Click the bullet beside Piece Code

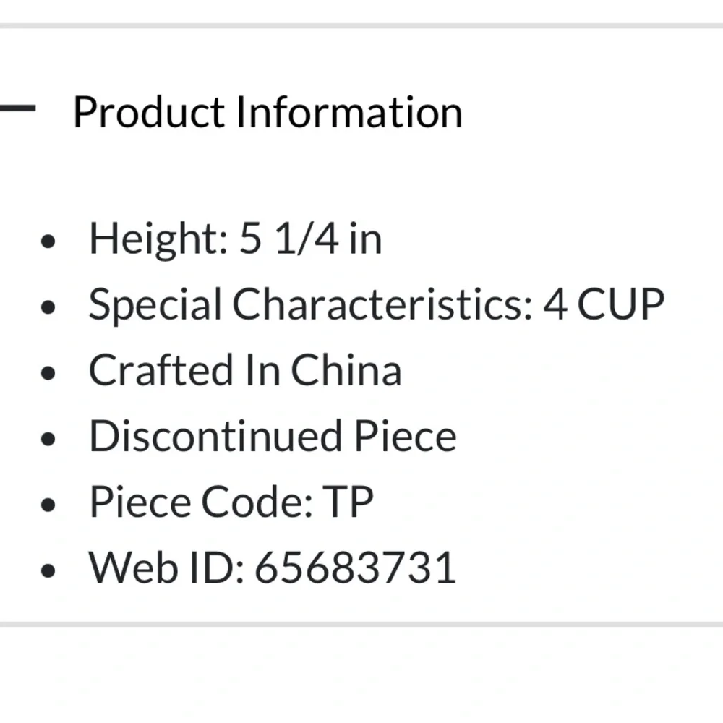click(48, 505)
